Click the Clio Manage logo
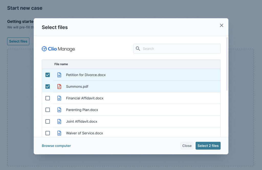The image size is (262, 170). click(x=58, y=49)
